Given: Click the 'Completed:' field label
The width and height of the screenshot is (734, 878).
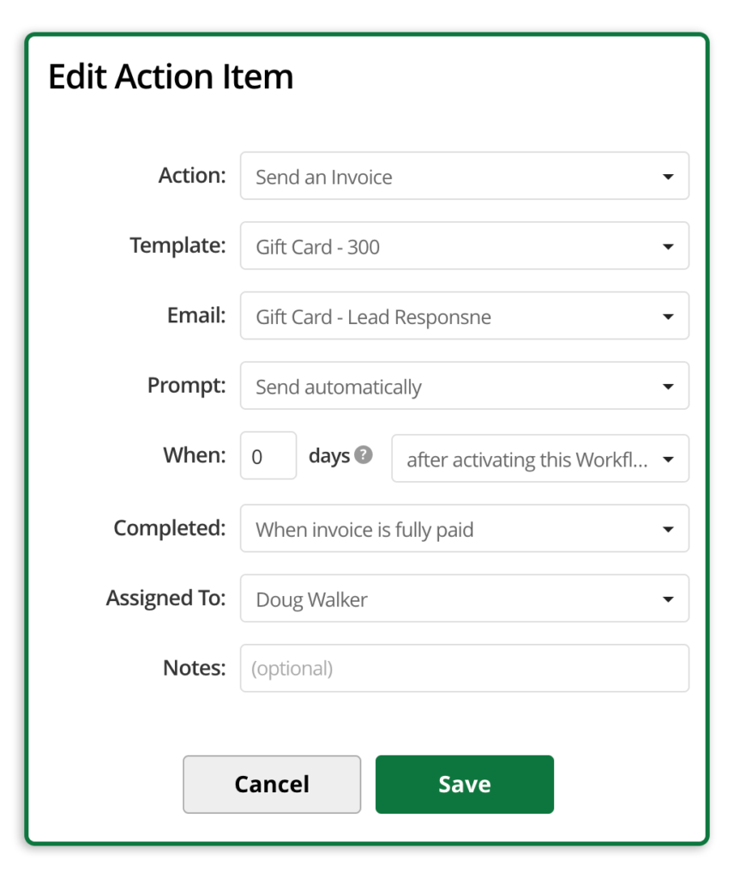Looking at the screenshot, I should click(169, 528).
